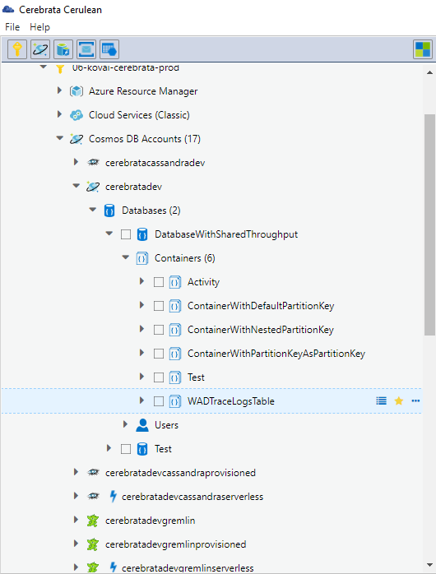Viewport: 436px width, 574px height.
Task: Click the yellow key toolbar icon
Action: point(17,49)
